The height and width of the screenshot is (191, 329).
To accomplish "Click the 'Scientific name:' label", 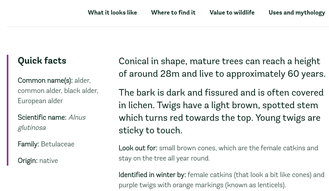I will point(42,118).
